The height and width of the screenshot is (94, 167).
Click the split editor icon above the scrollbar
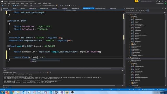click(x=124, y=12)
